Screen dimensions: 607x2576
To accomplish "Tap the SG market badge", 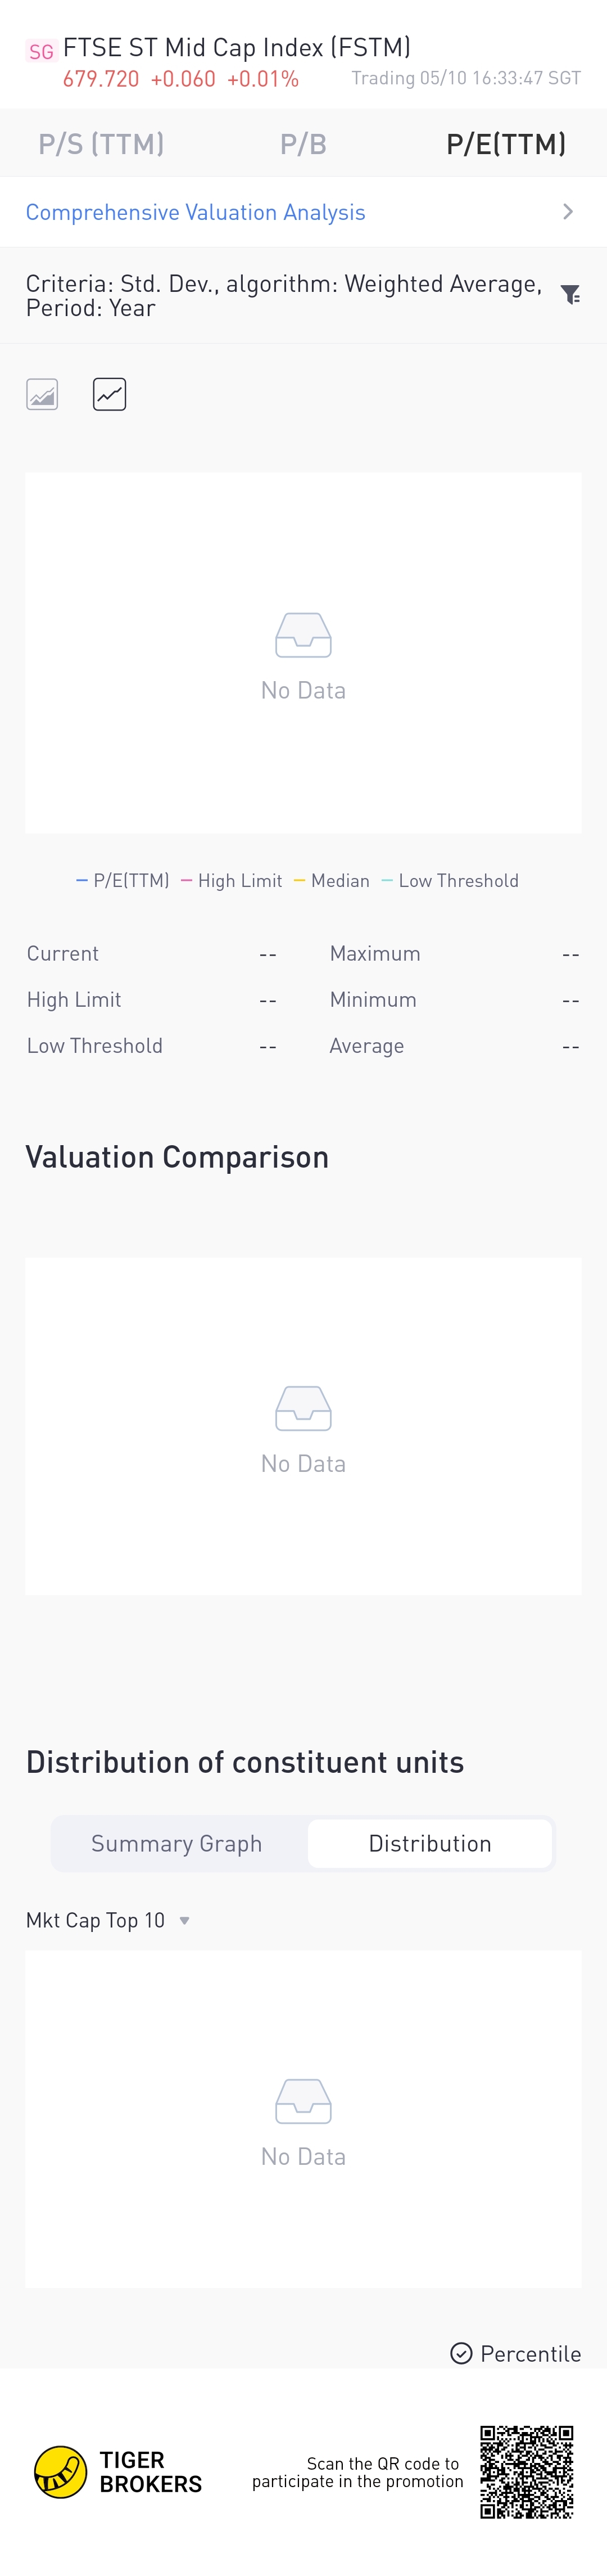I will coord(41,52).
